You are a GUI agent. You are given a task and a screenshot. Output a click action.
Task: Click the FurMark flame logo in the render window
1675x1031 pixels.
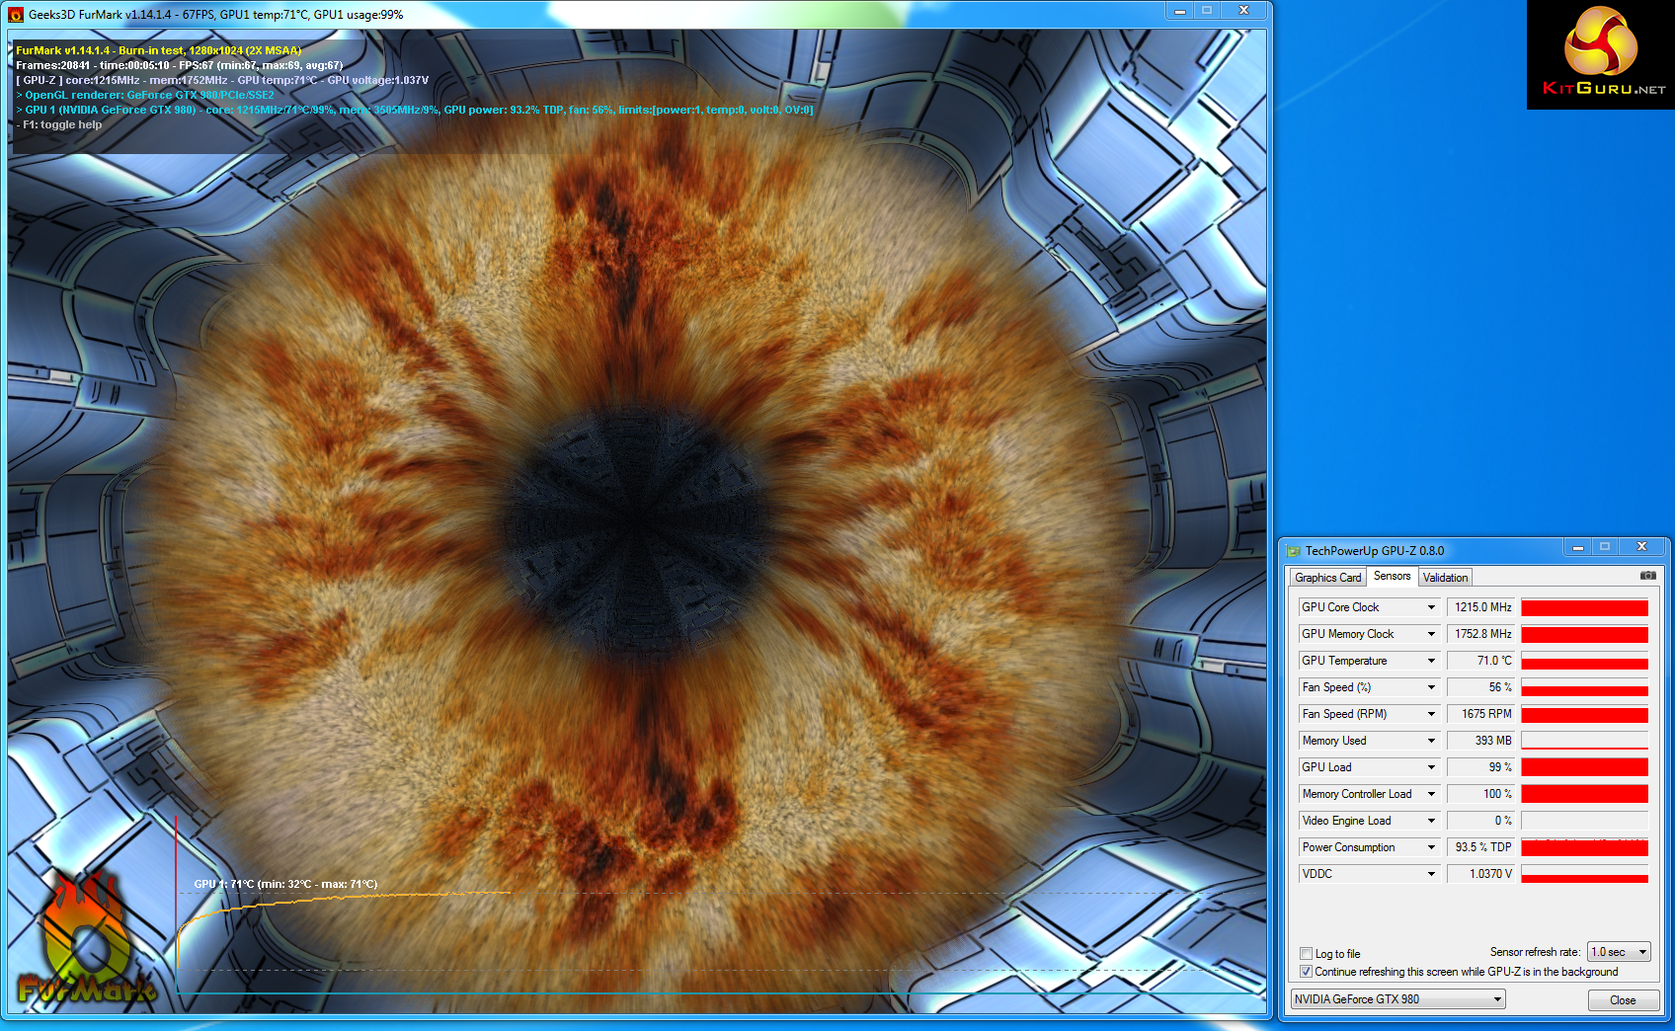[x=87, y=940]
